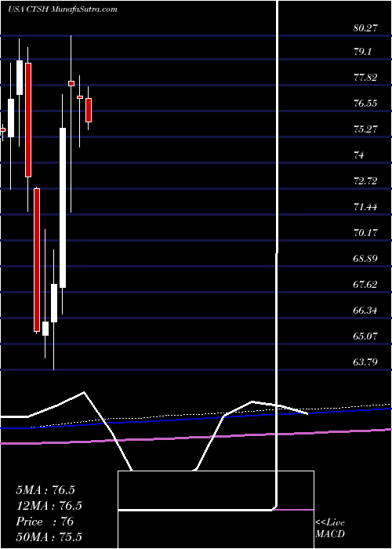Click the tall white recovery candlestick
This screenshot has width=392, height=549.
[x=63, y=208]
